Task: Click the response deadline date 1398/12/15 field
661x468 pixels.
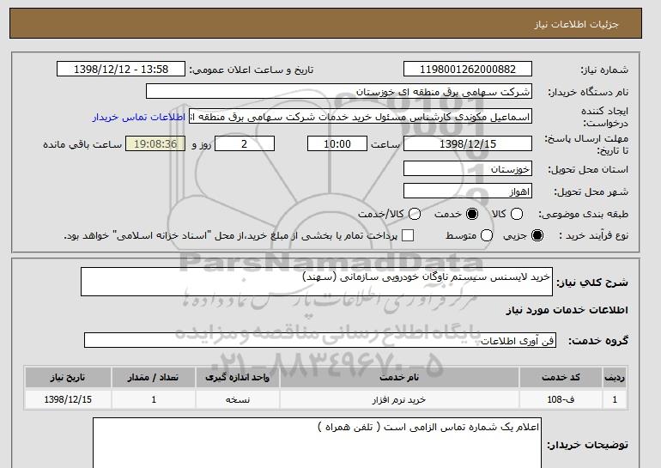Action: coord(468,143)
